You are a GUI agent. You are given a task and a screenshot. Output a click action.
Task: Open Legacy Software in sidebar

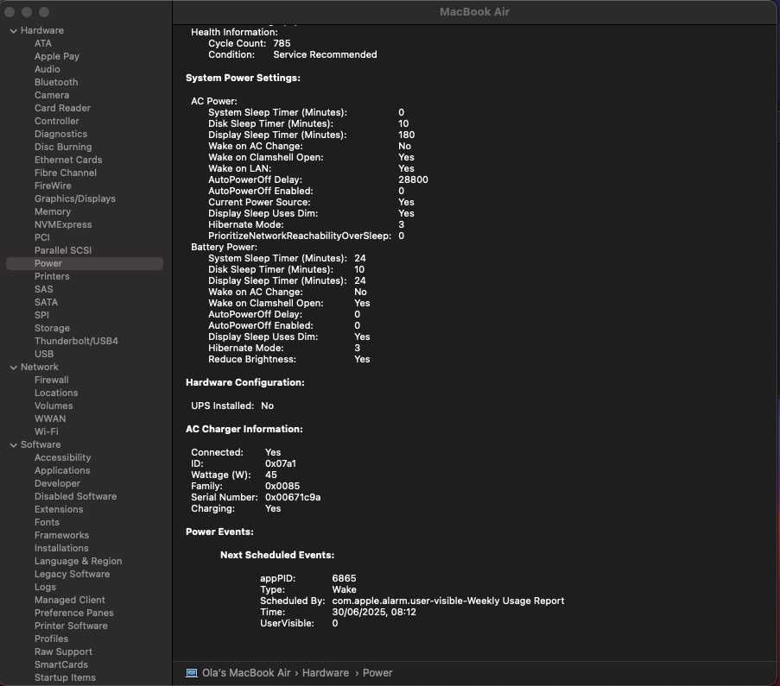[x=73, y=574]
